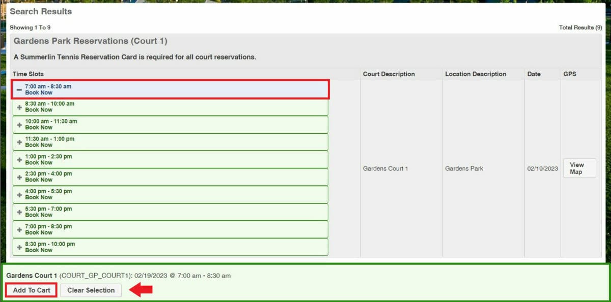611x302 pixels.
Task: Click Book Now under 8:30 am slot
Action: pos(39,110)
